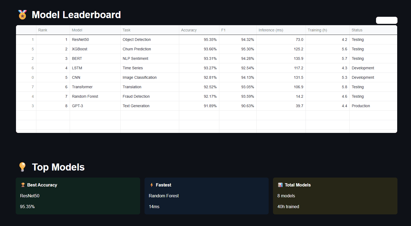
Task: Click the trophy icon in Best Accuracy card
Action: [x=23, y=185]
